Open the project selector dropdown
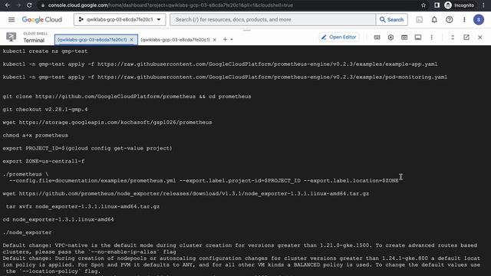 pyautogui.click(x=120, y=19)
